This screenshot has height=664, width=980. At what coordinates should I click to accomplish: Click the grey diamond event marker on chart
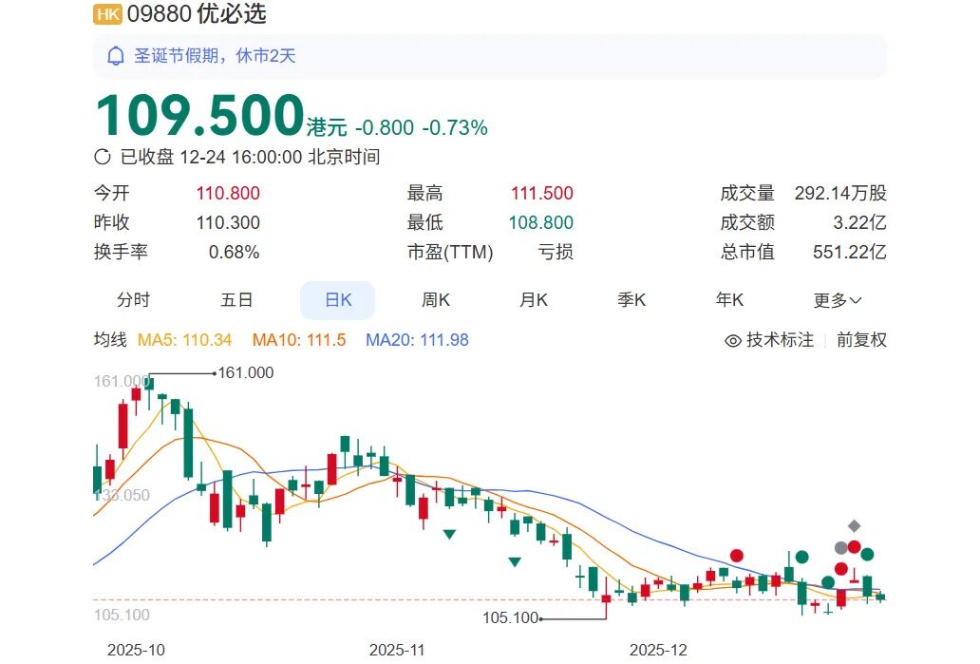point(854,525)
